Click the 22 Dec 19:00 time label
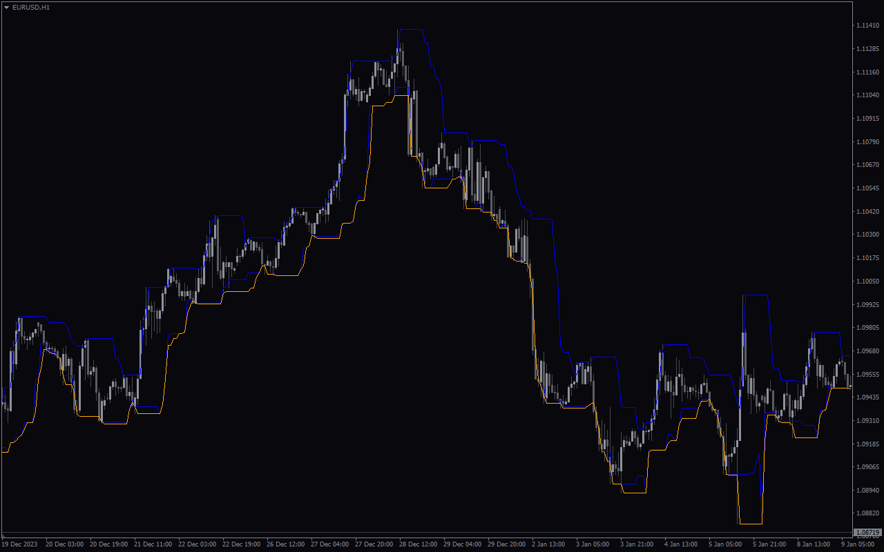This screenshot has width=884, height=552. tap(242, 544)
